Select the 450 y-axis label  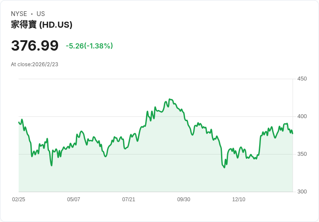click(302, 79)
